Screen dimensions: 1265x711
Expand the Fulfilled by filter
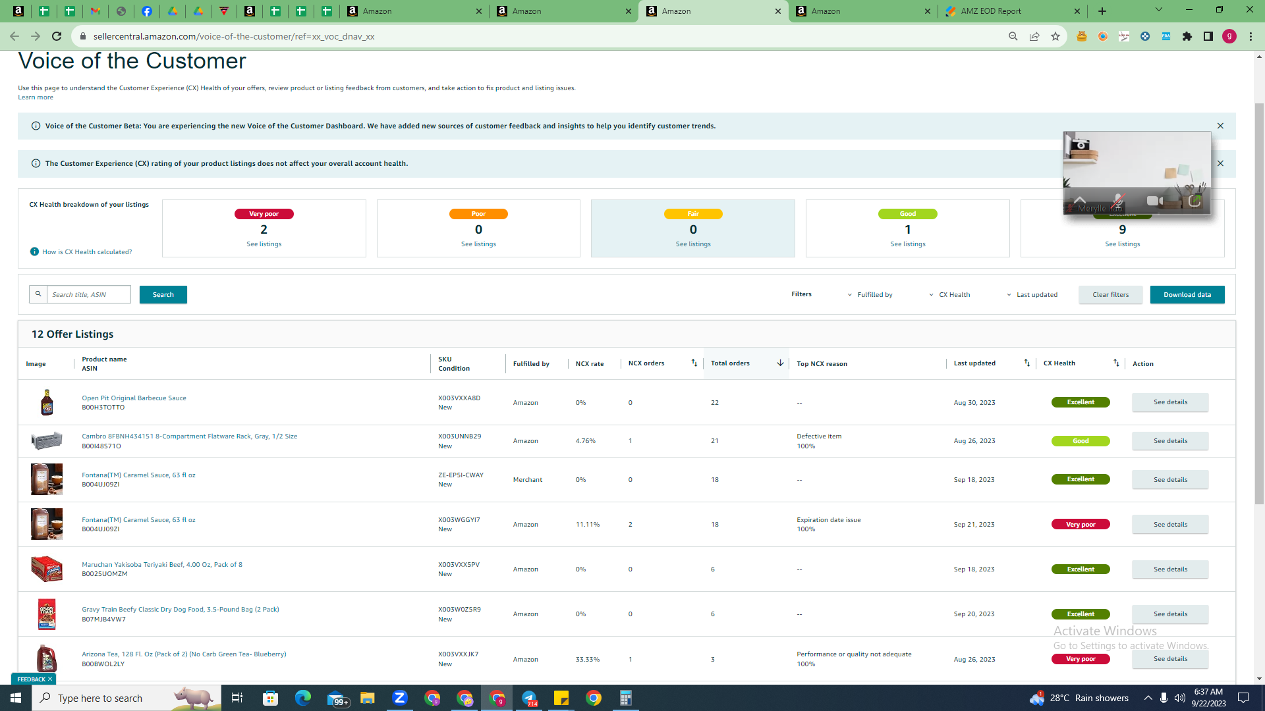[870, 295]
